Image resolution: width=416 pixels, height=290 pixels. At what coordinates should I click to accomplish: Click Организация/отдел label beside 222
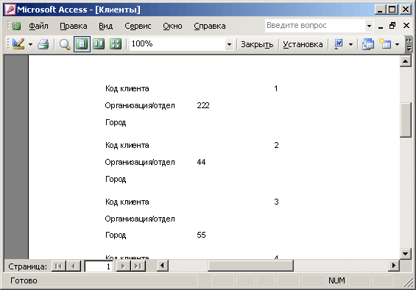[x=140, y=105]
